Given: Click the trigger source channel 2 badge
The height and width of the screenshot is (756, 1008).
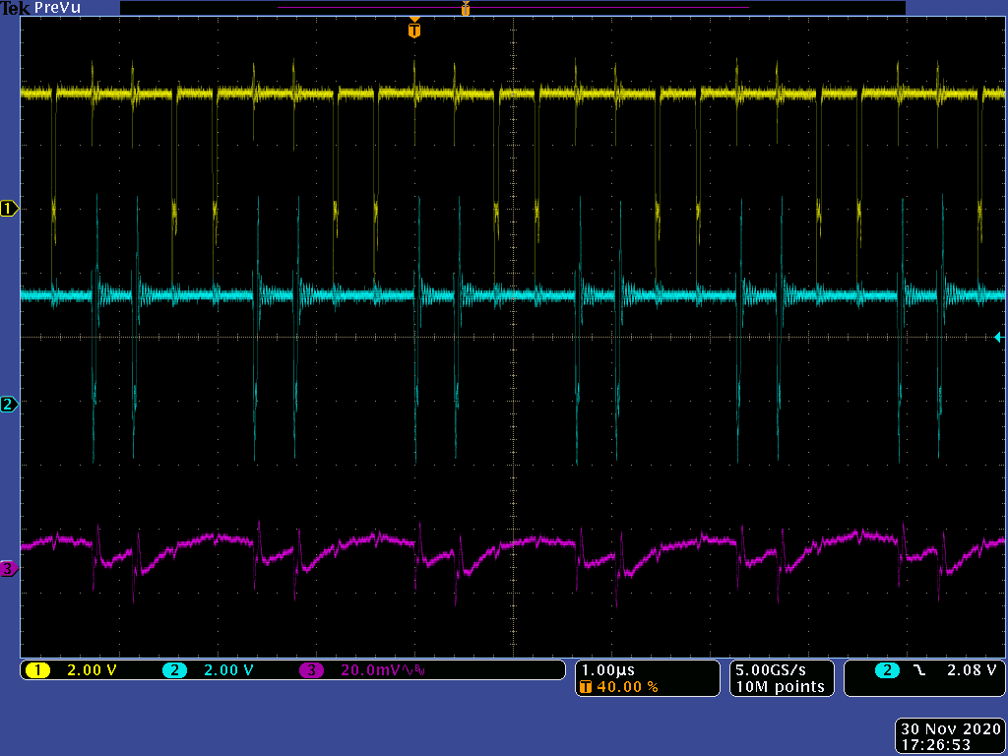Looking at the screenshot, I should (887, 670).
